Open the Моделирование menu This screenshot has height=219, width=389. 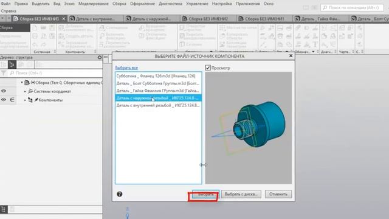[x=93, y=4]
